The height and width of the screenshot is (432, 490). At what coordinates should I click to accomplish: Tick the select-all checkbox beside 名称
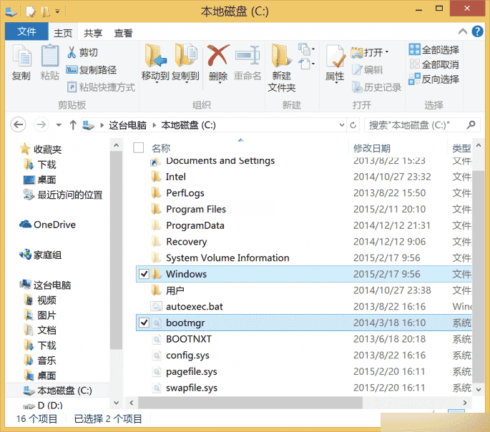[x=139, y=147]
